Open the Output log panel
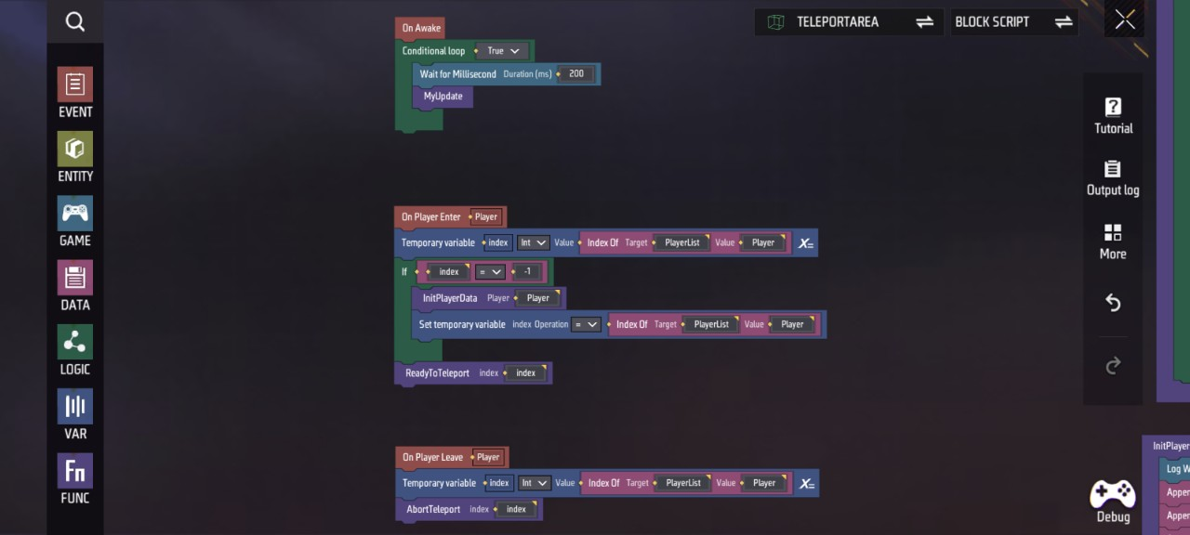 pos(1113,177)
